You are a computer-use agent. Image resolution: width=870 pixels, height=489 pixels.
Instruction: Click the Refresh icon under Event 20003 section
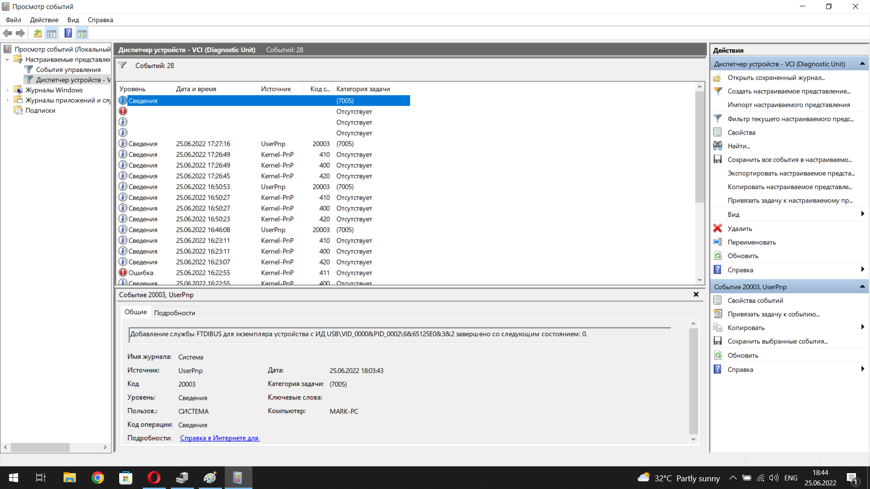pyautogui.click(x=717, y=355)
